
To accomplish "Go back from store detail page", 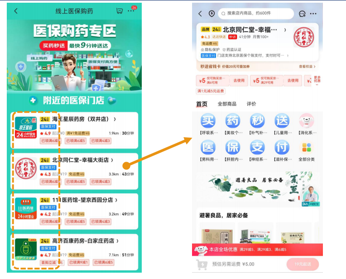I will (200, 14).
